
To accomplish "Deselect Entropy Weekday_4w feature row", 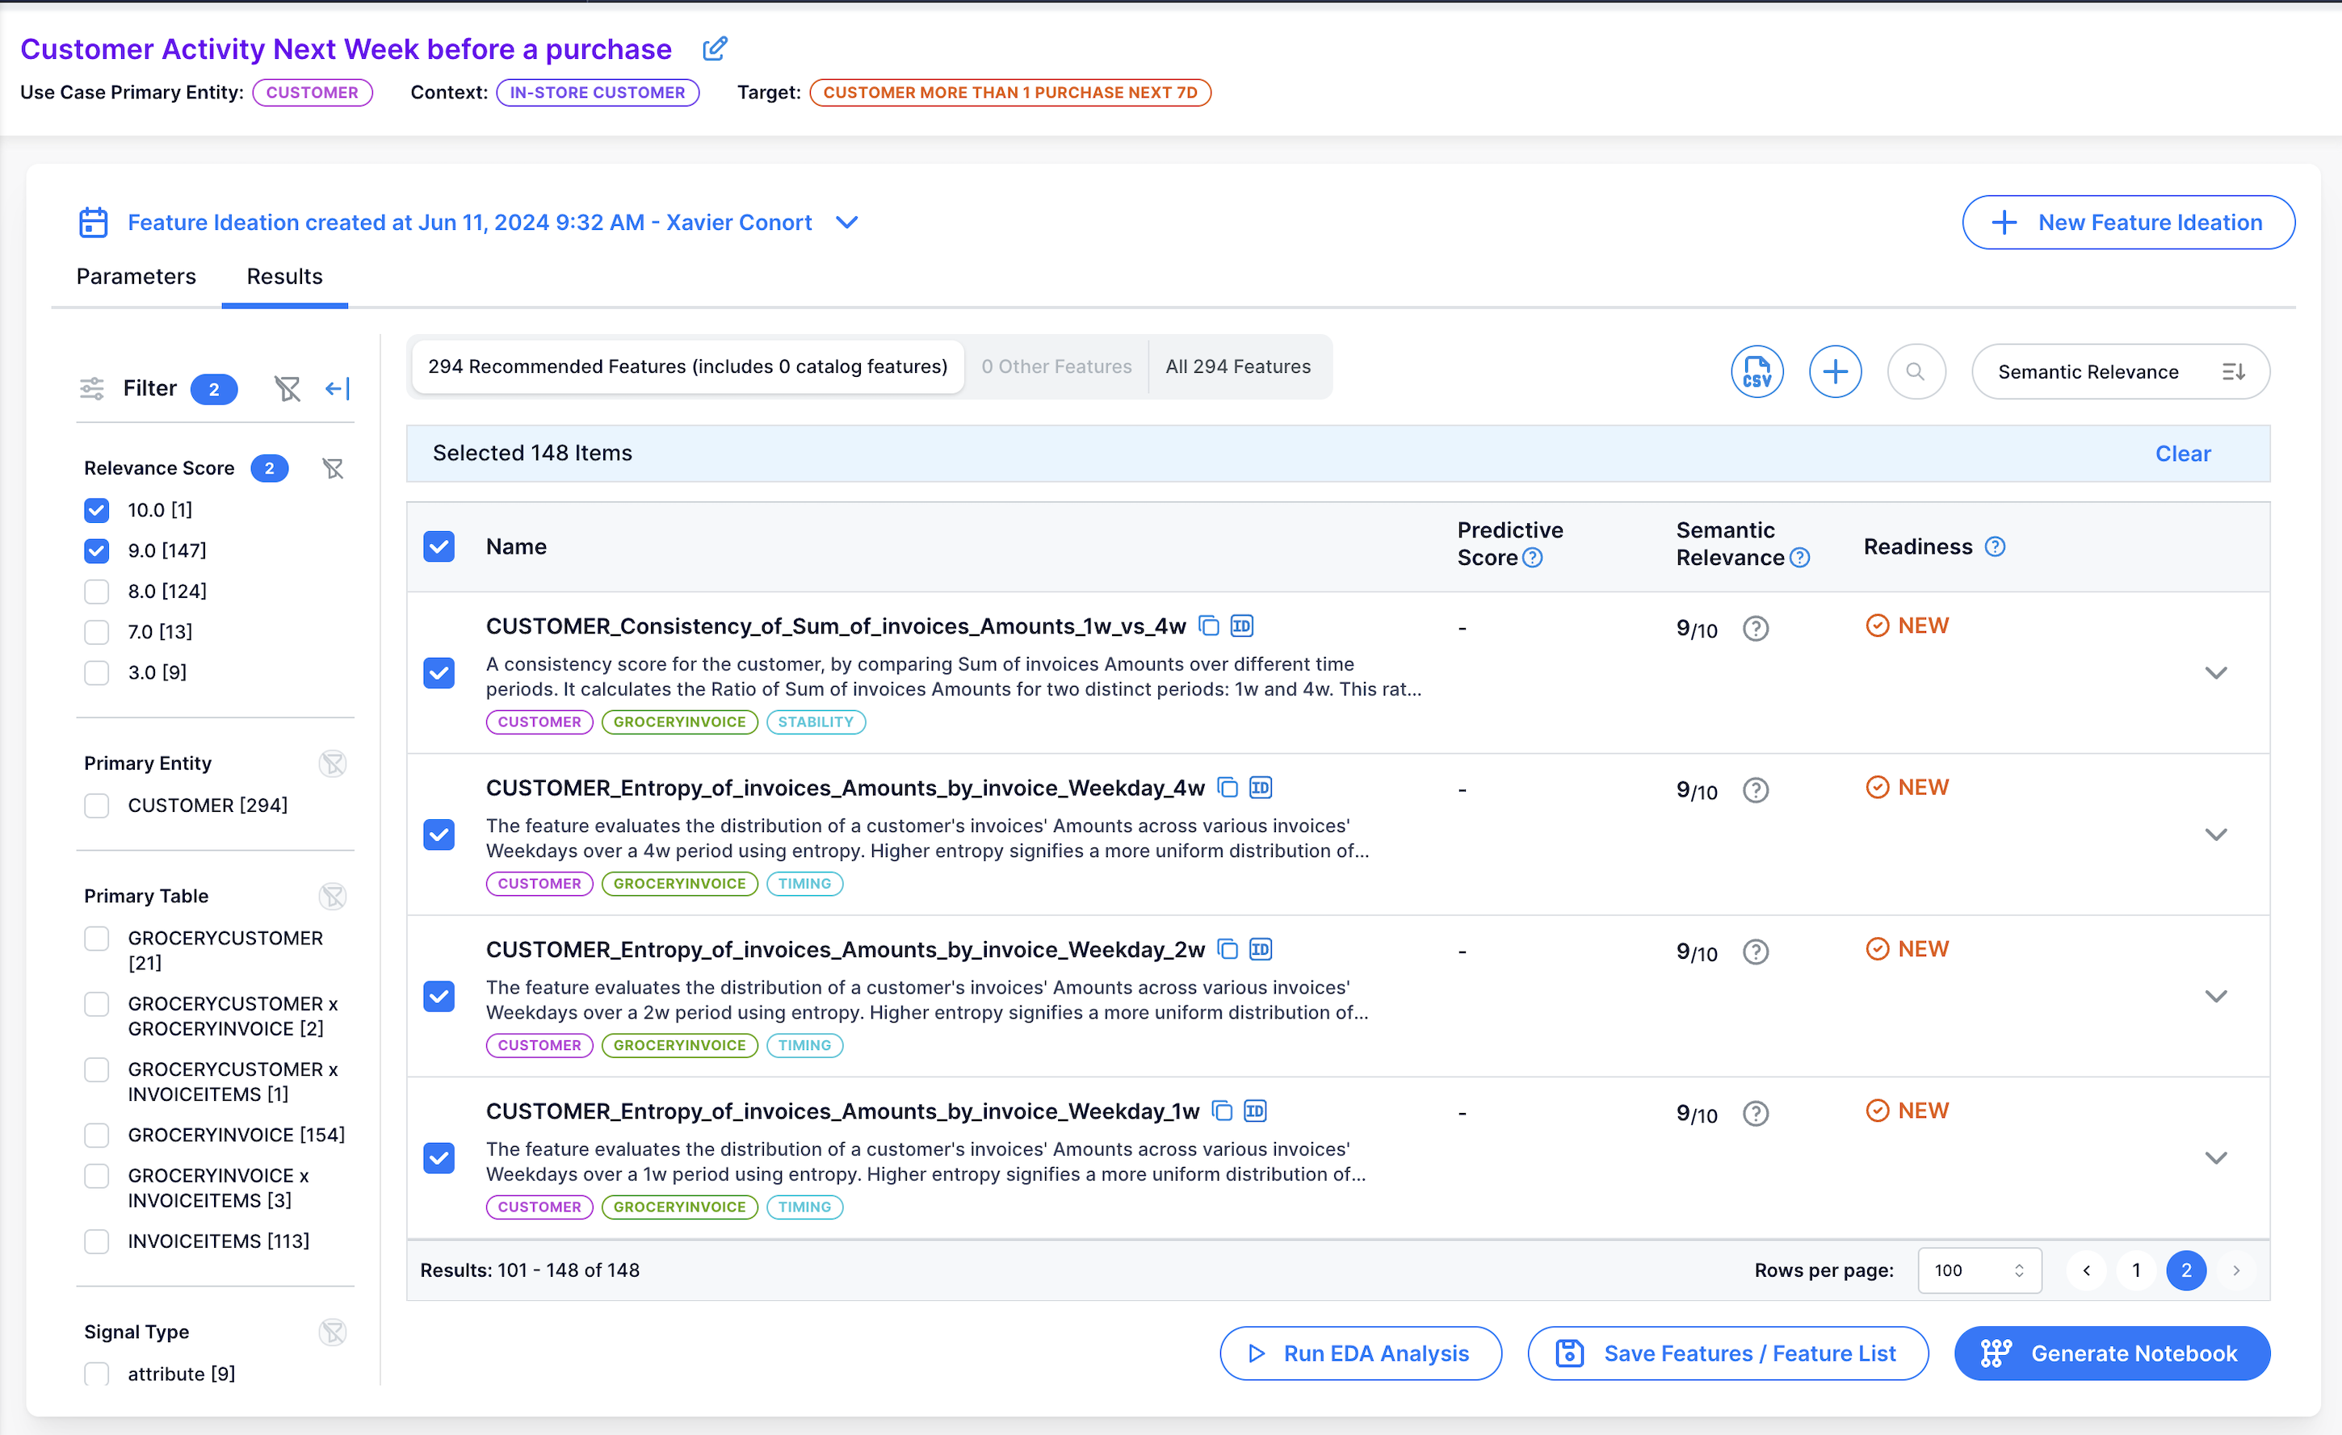I will tap(439, 834).
